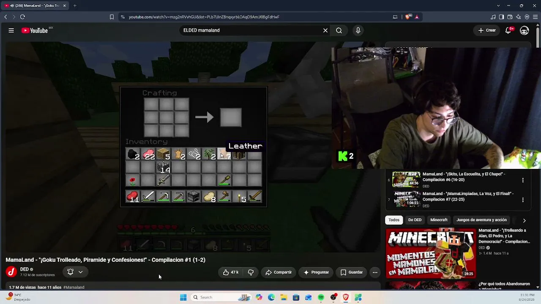Viewport: 541px width, 304px height.
Task: Open options menu for Compilacion #6
Action: click(x=523, y=180)
